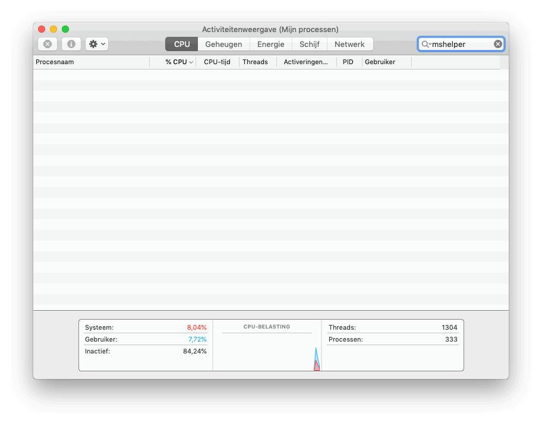Select the Schijf tab
Viewport: 542px width, 423px height.
(x=310, y=44)
